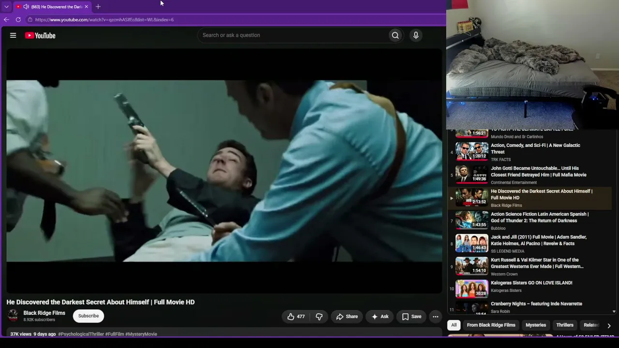Play 'Action Science Fiction Latin American Spanish' video
The image size is (619, 348).
coord(540,217)
